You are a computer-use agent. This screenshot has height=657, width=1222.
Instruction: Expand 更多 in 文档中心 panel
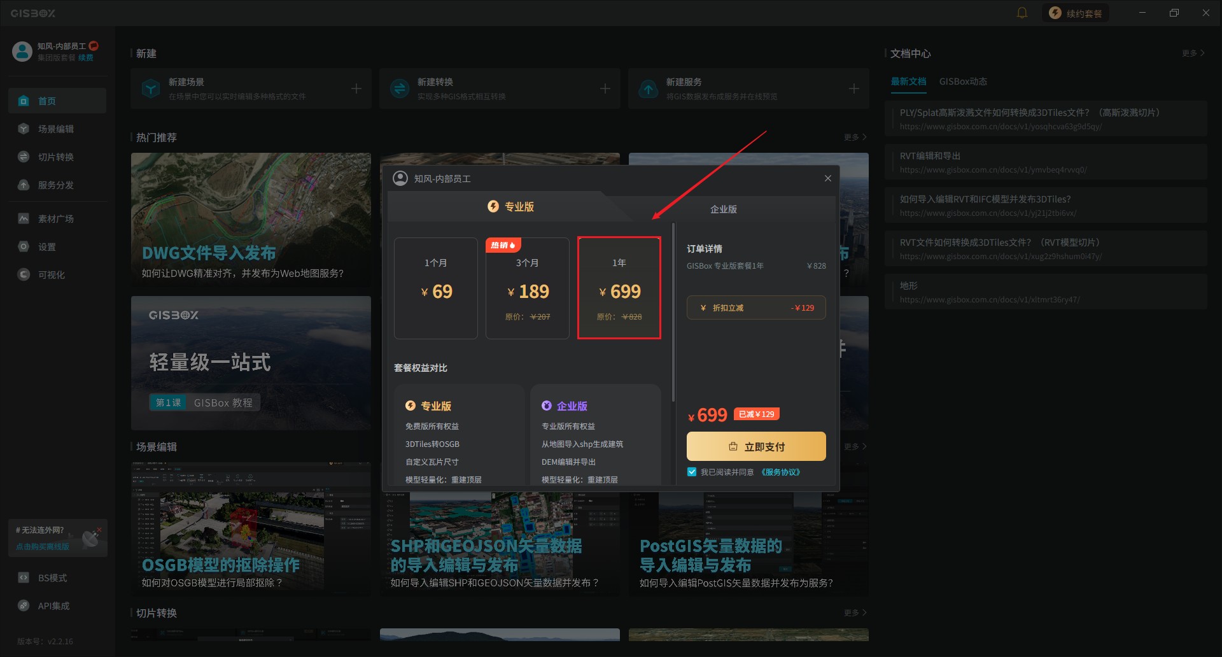(1193, 53)
